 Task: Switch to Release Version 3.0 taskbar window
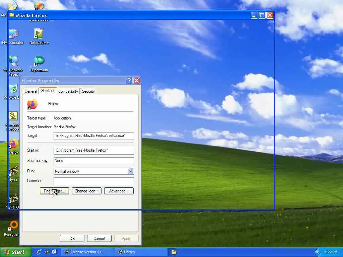click(x=87, y=252)
